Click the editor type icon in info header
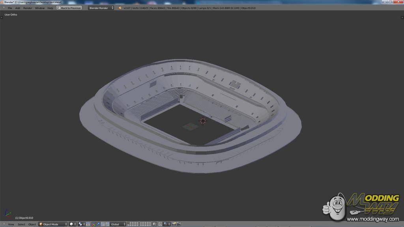 click(x=4, y=8)
